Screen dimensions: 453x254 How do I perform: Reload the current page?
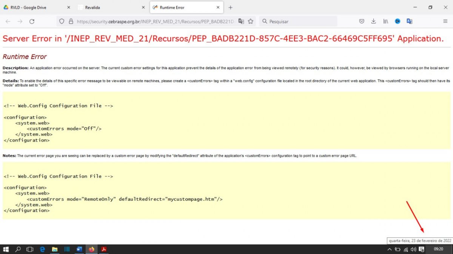point(32,21)
